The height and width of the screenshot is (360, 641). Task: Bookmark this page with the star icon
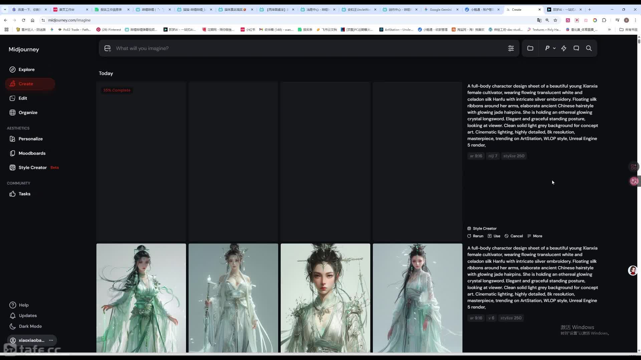556,20
